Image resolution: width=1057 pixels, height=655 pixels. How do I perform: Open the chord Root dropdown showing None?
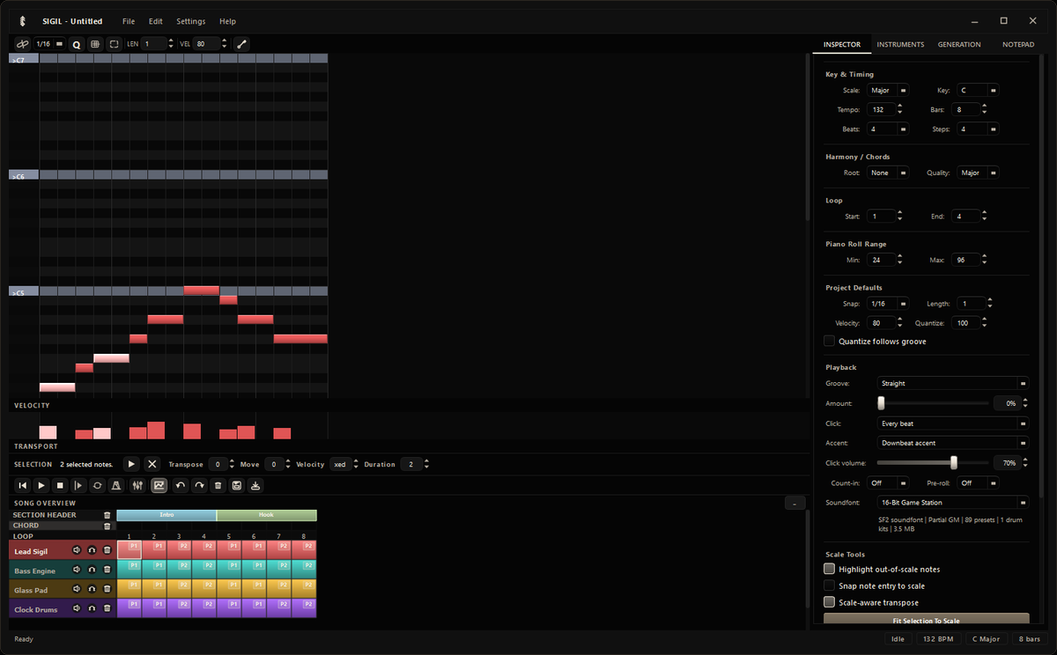coord(887,173)
